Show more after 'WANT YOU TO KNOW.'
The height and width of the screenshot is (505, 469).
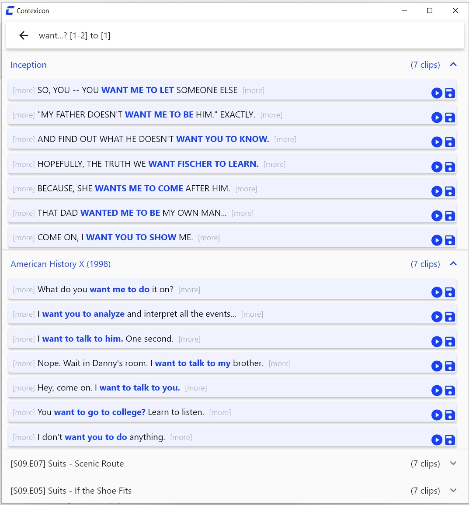point(285,139)
